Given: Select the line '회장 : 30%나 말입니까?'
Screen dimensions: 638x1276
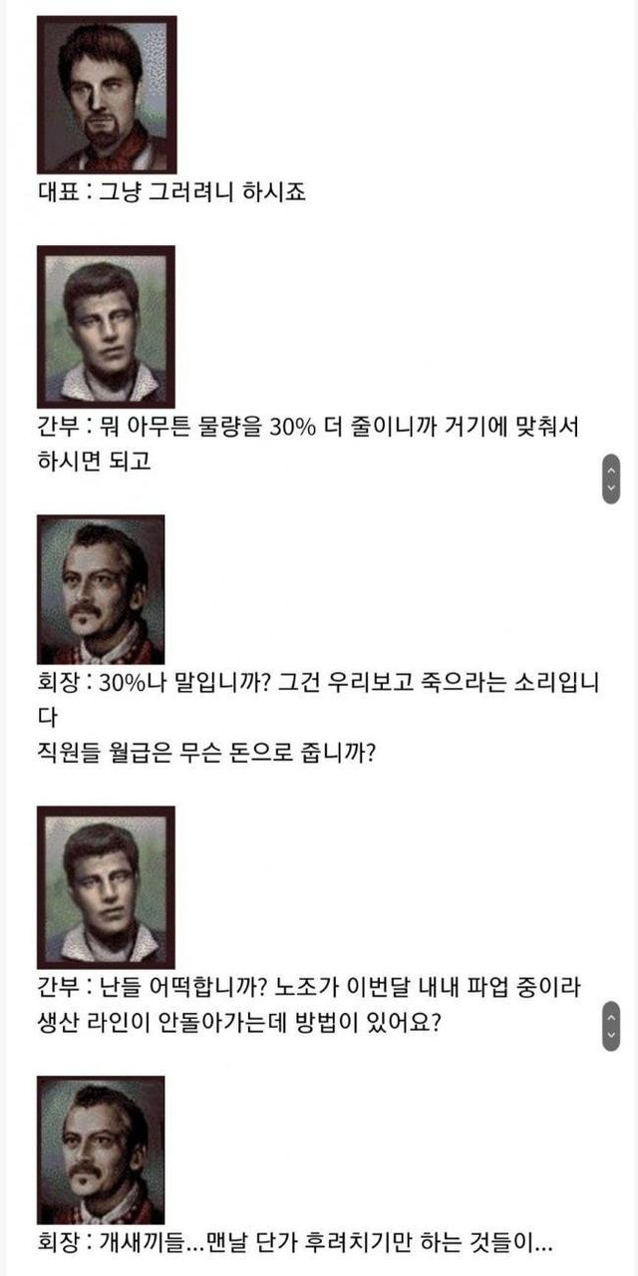Looking at the screenshot, I should 156,685.
